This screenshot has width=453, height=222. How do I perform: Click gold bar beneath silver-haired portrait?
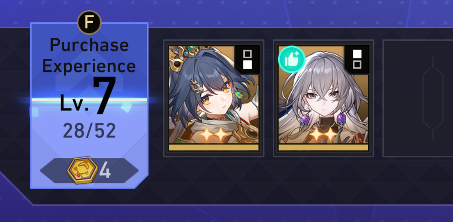click(x=323, y=147)
